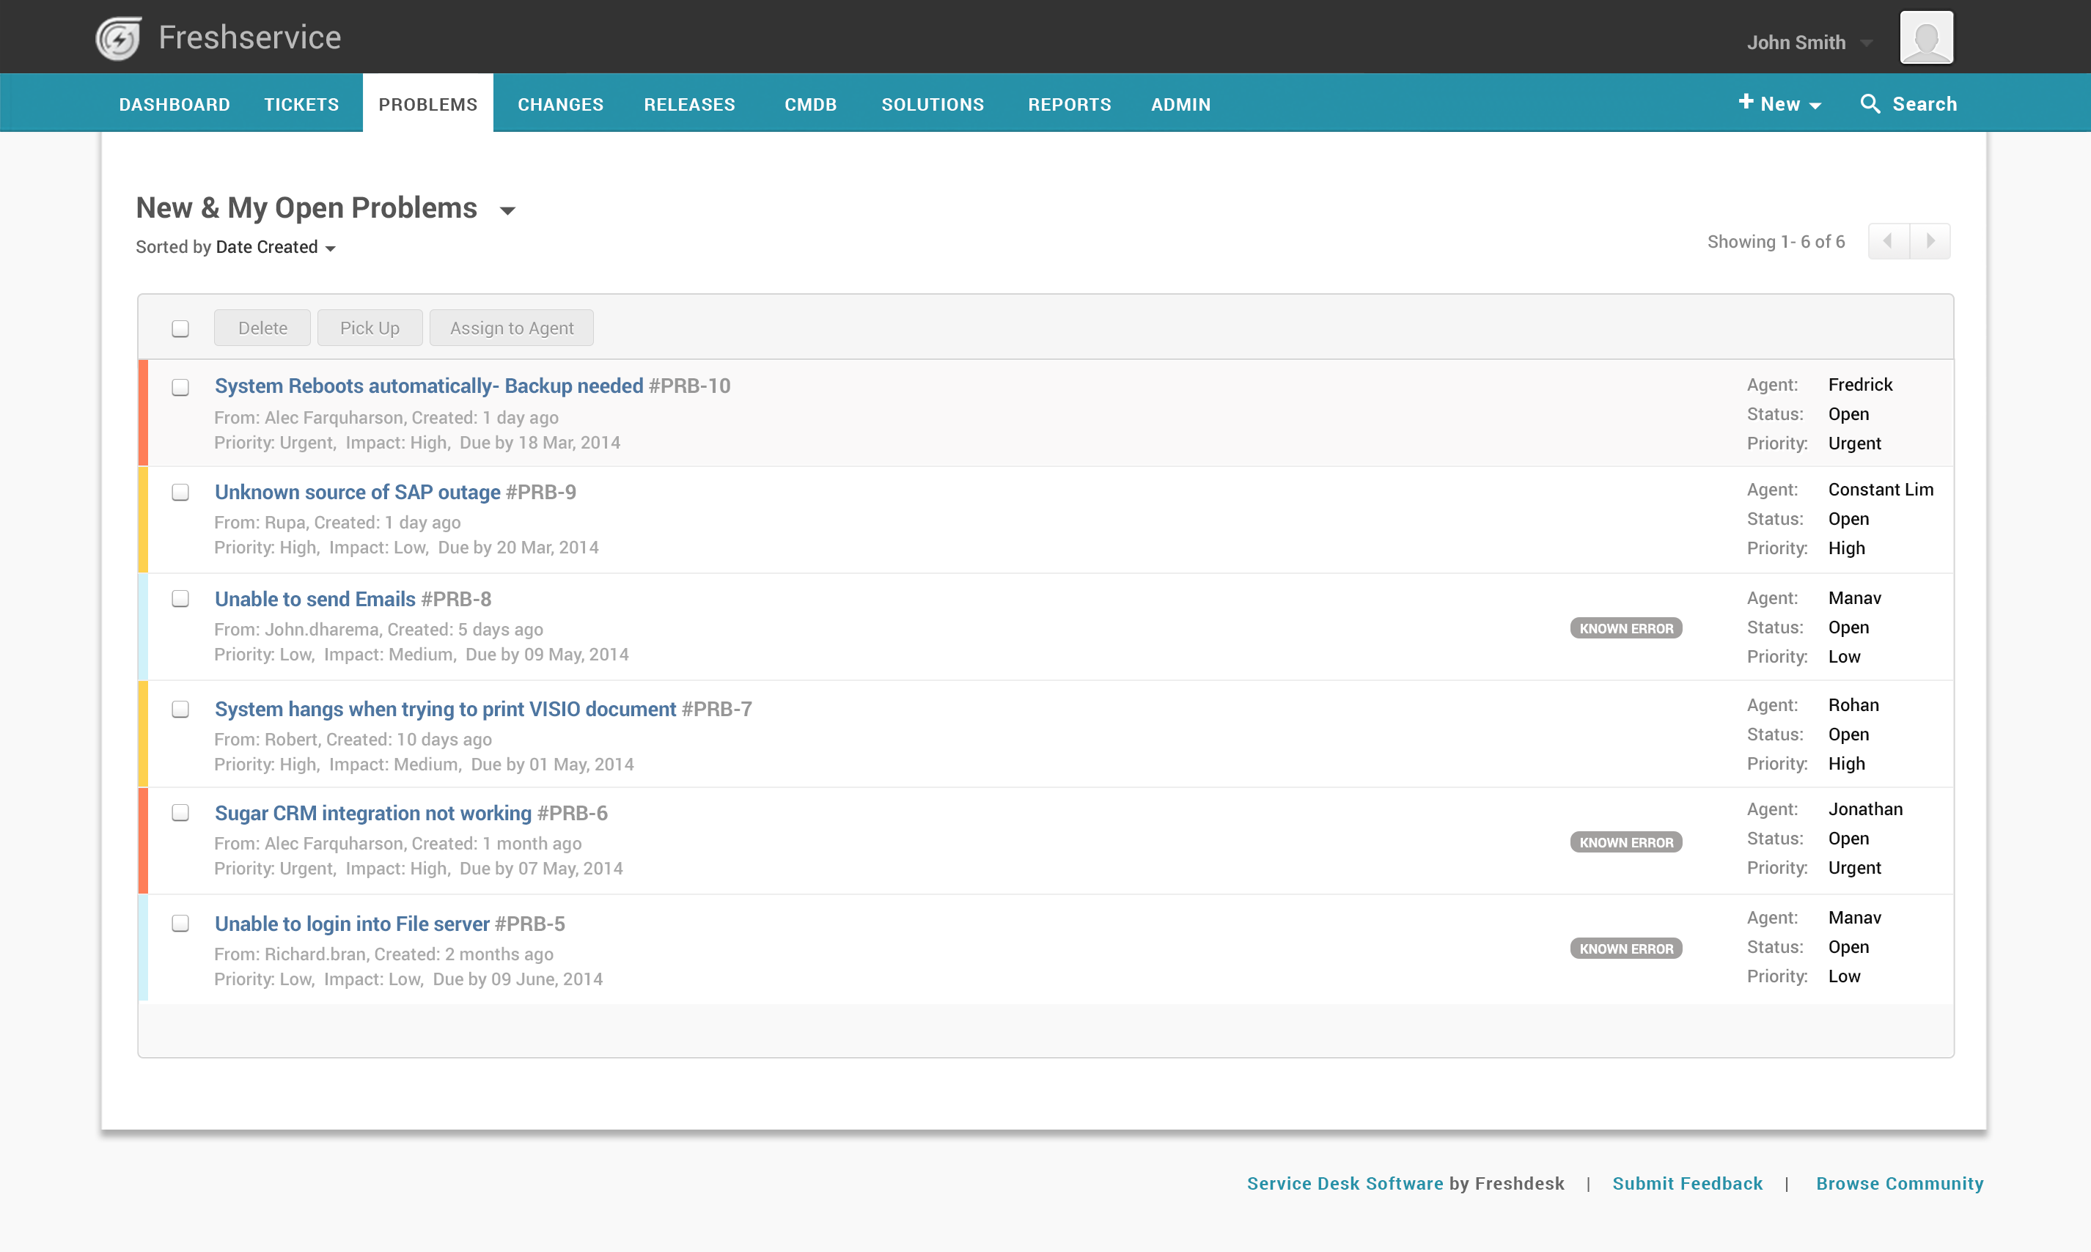Click the Search magnifier icon
The width and height of the screenshot is (2091, 1252).
(x=1870, y=104)
